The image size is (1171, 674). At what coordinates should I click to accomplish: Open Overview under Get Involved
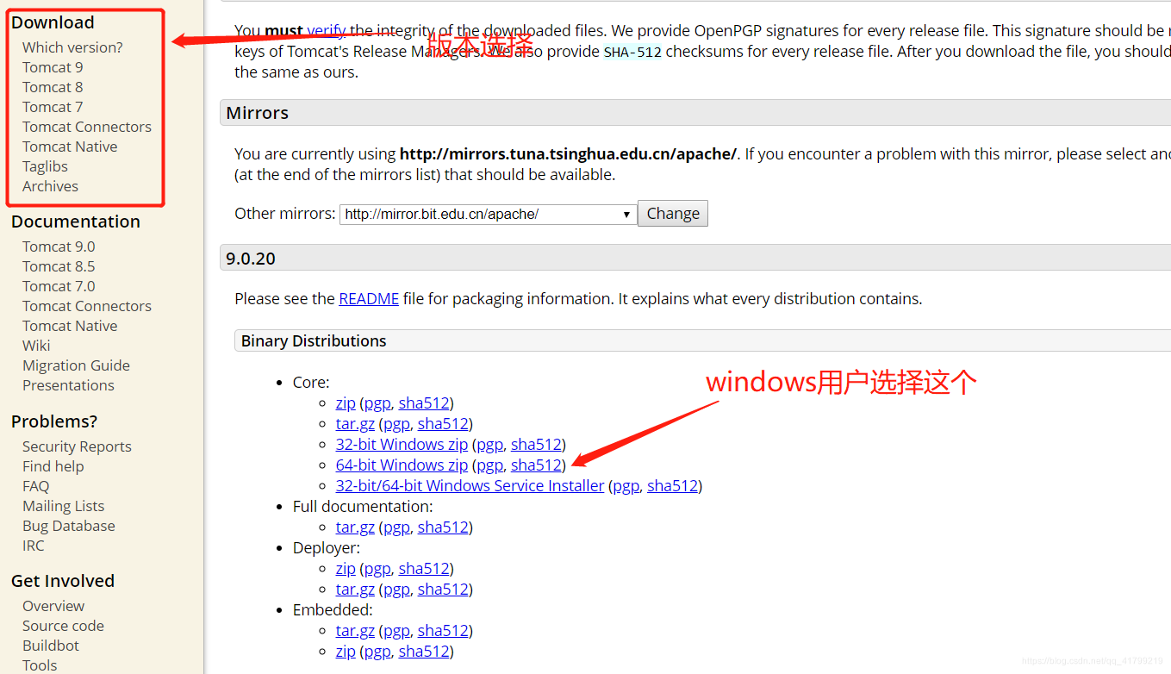coord(53,606)
